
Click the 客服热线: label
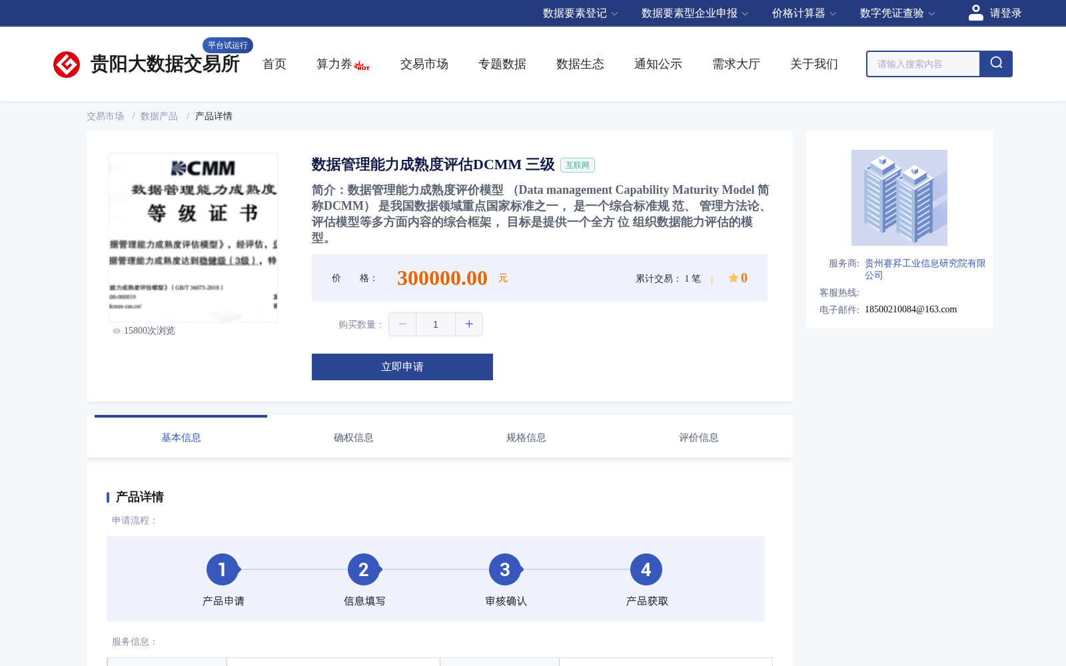click(x=839, y=293)
